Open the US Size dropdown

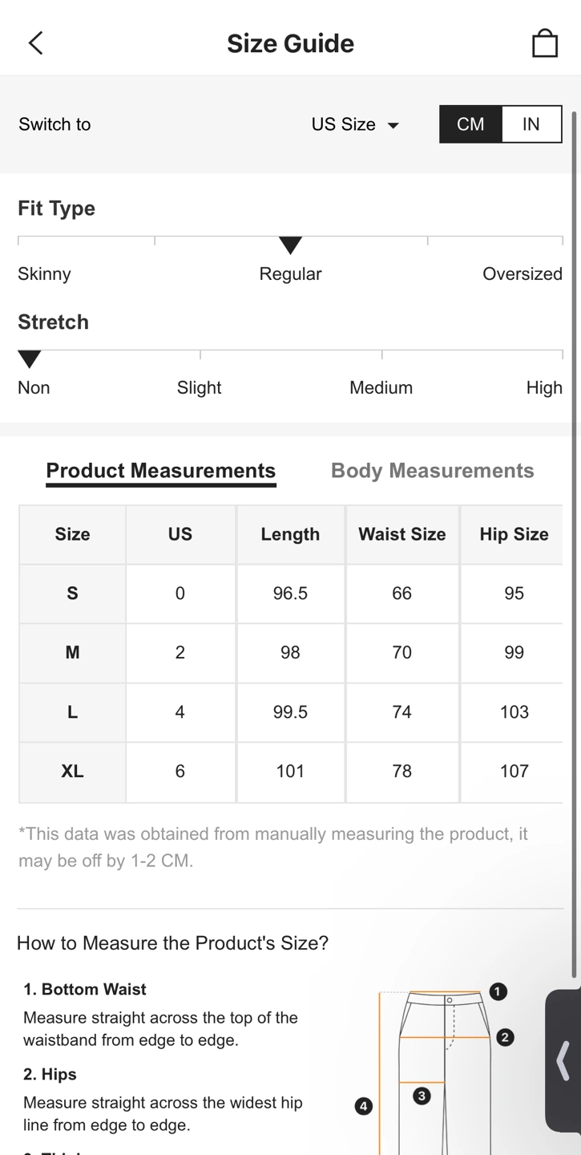click(355, 124)
